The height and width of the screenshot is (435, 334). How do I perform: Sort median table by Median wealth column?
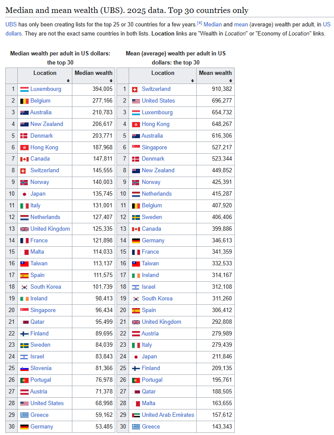coord(111,81)
